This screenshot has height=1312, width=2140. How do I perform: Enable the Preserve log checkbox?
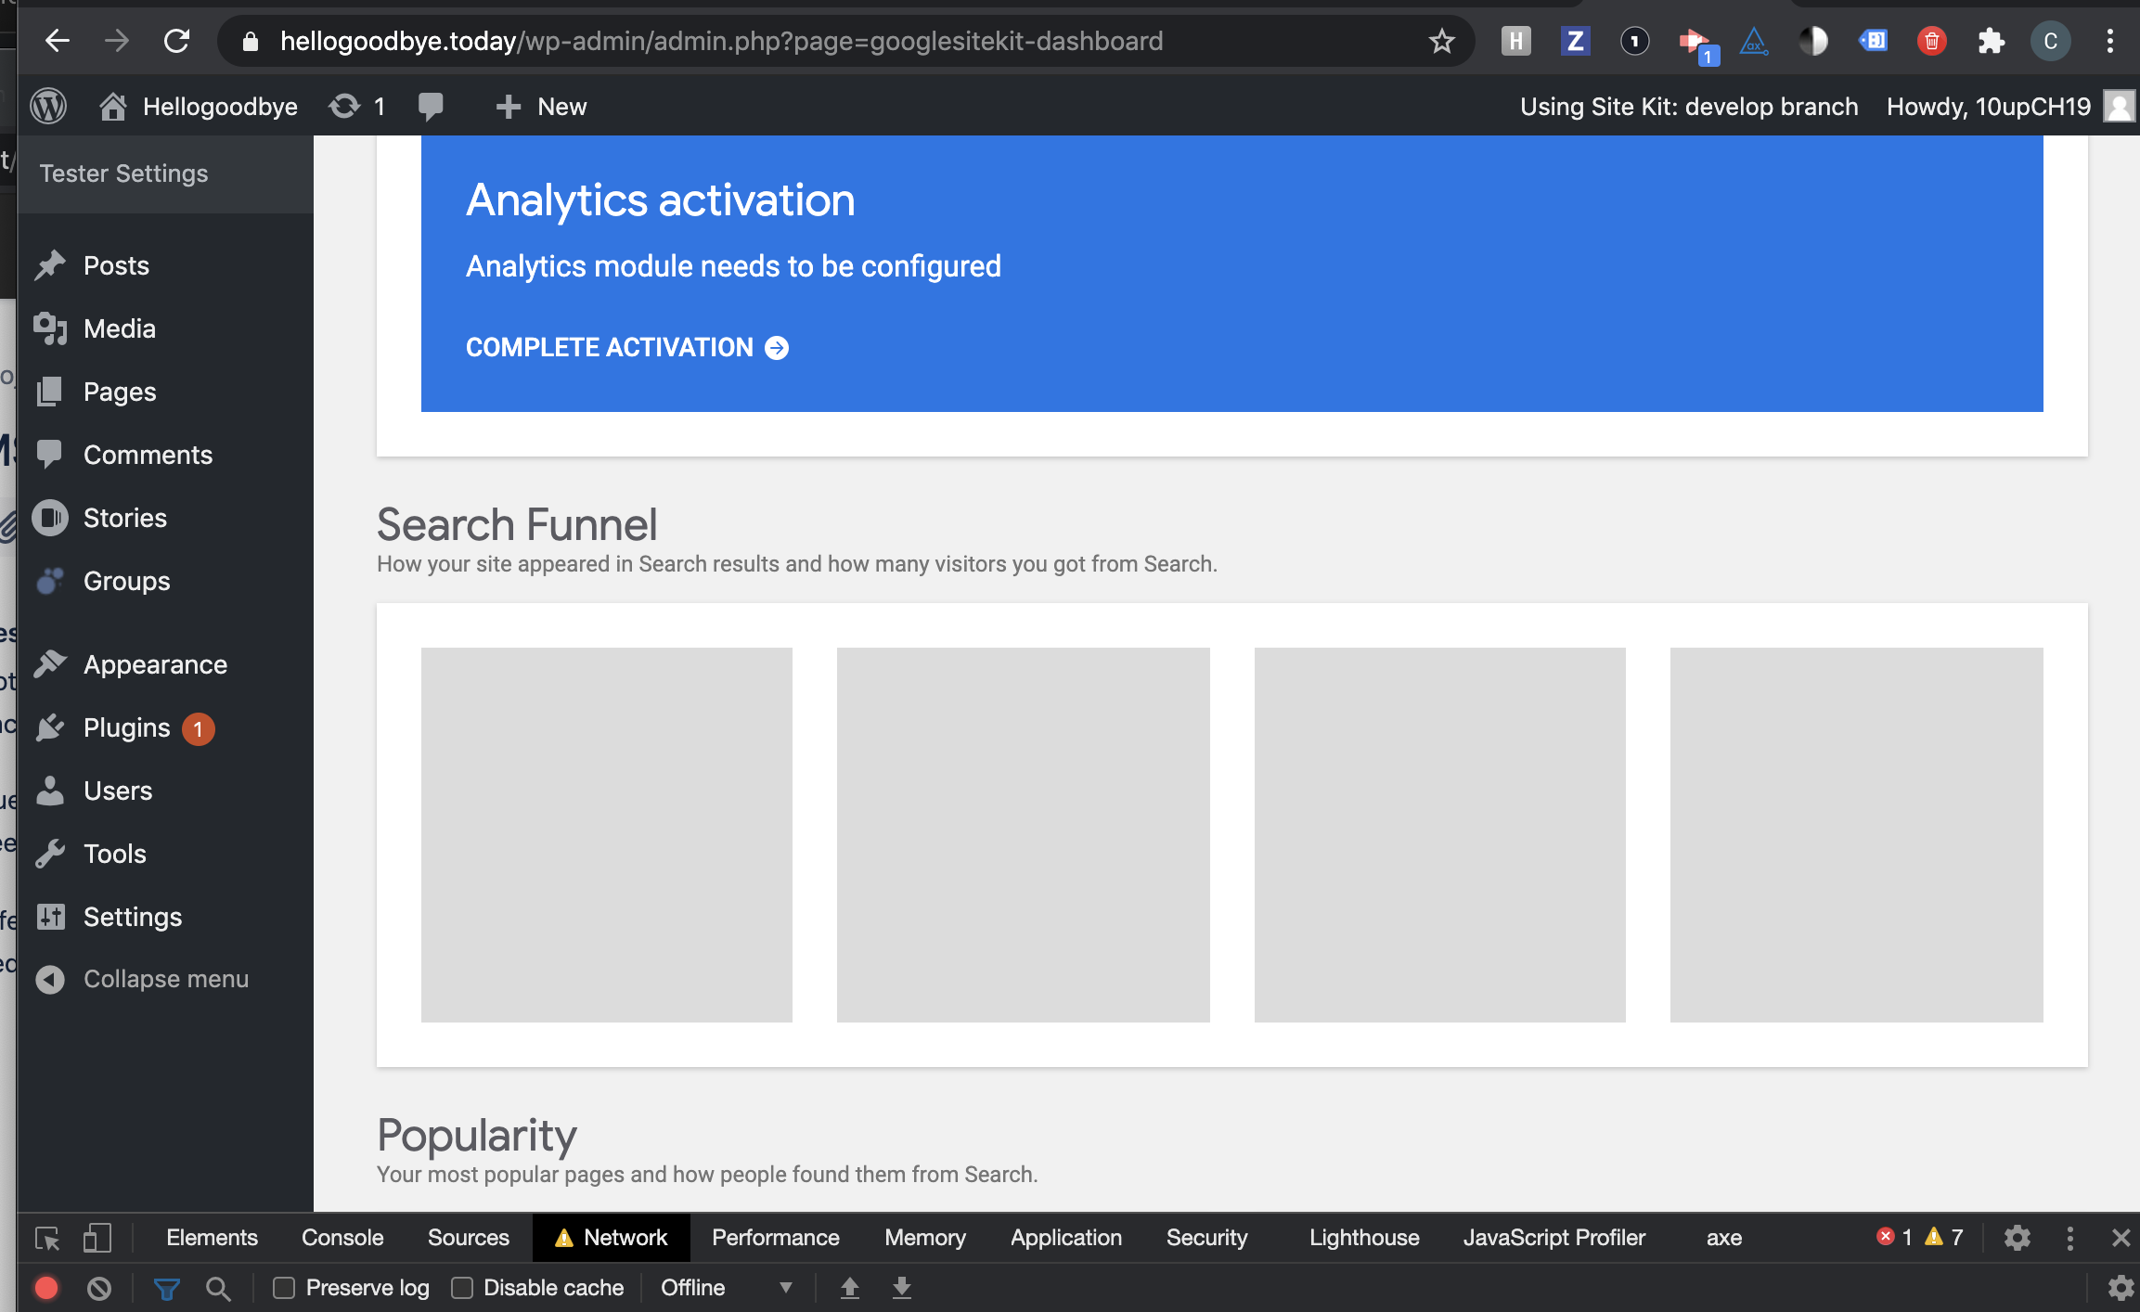[284, 1288]
